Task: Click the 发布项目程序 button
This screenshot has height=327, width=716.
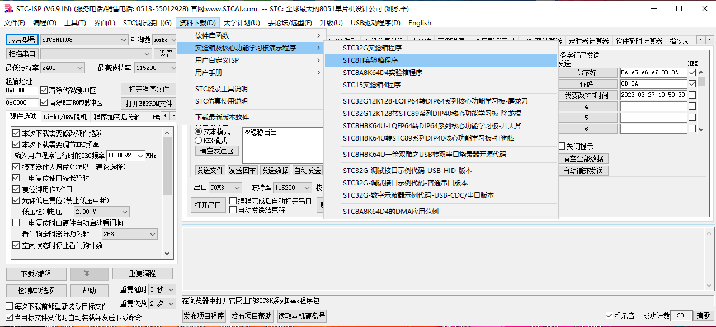Action: (x=205, y=316)
